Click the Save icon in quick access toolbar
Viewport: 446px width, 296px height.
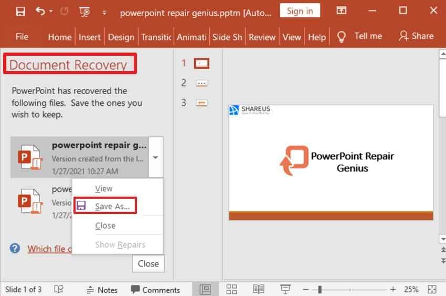pyautogui.click(x=20, y=12)
